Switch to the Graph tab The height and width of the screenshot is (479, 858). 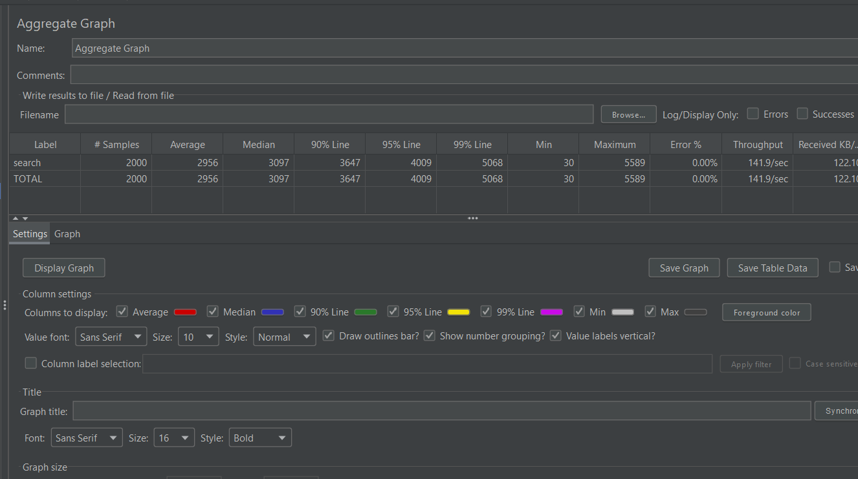point(67,233)
